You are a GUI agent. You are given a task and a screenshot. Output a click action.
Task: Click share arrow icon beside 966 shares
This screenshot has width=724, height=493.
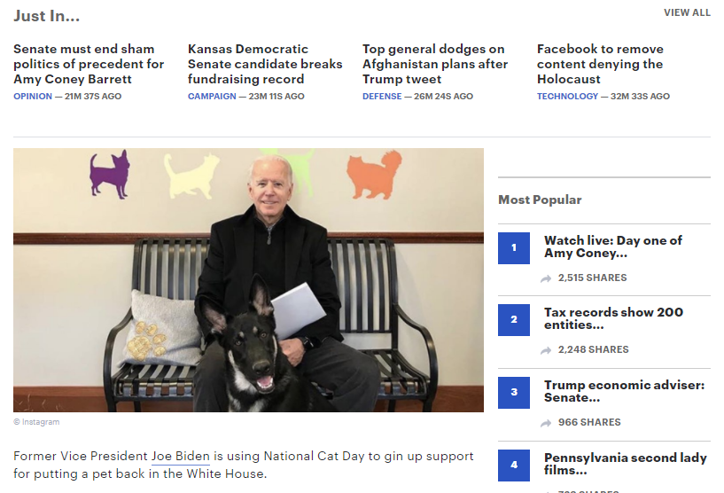click(x=546, y=423)
